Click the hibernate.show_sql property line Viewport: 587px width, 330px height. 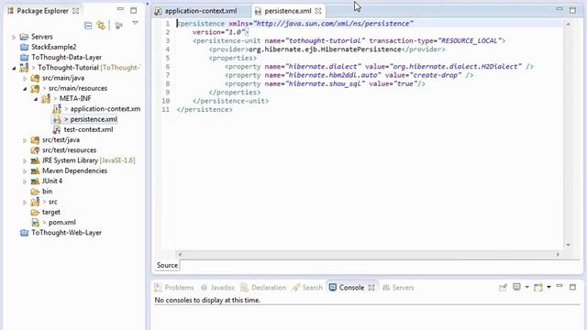click(325, 83)
